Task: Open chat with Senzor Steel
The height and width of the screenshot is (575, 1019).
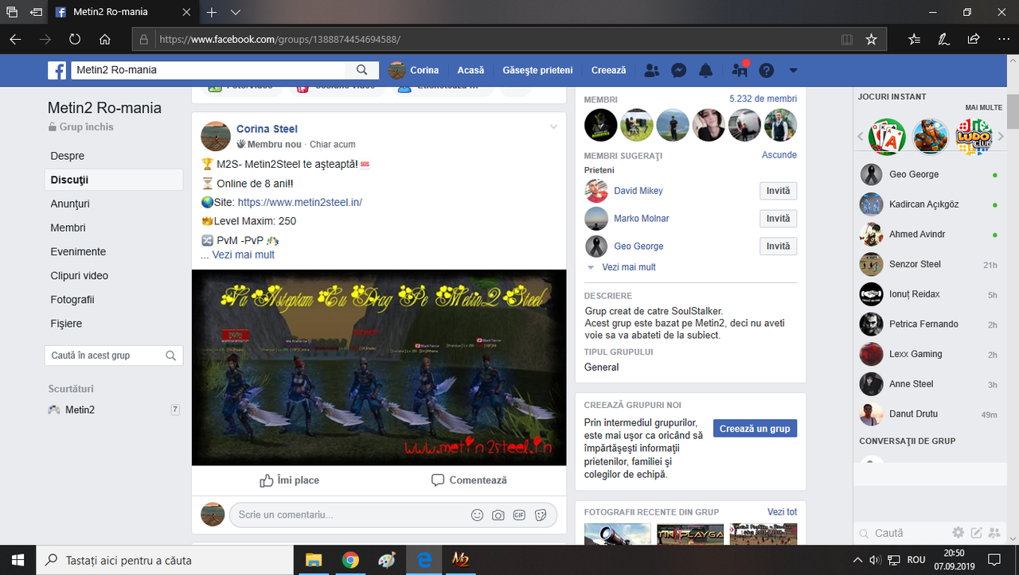Action: pos(929,264)
